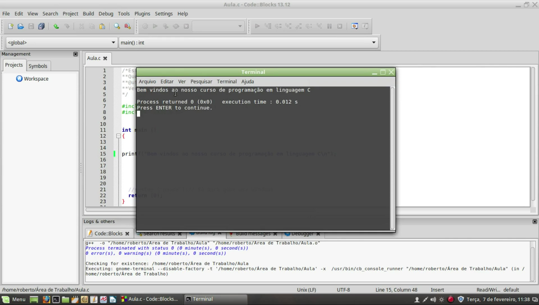Launch Firefox from the taskbar
Screen dimensions: 539x305
point(46,299)
